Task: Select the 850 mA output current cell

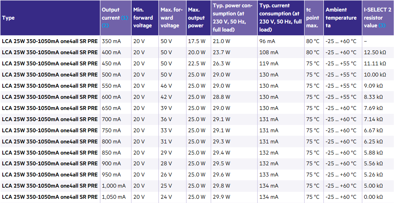Action: click(116, 153)
